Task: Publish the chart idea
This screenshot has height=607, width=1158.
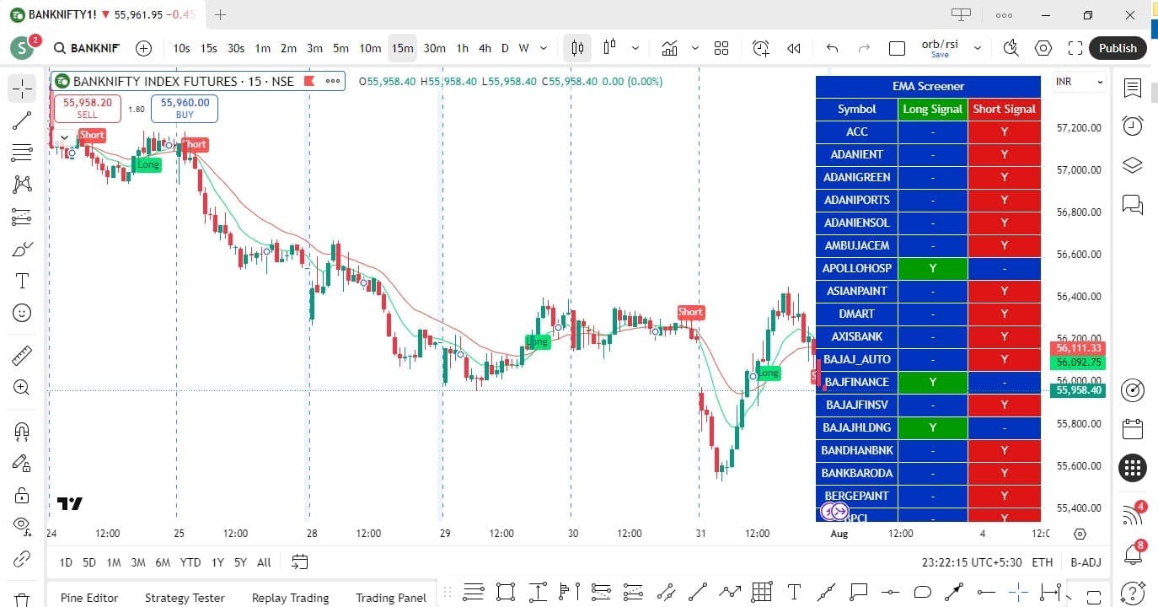Action: pyautogui.click(x=1118, y=48)
